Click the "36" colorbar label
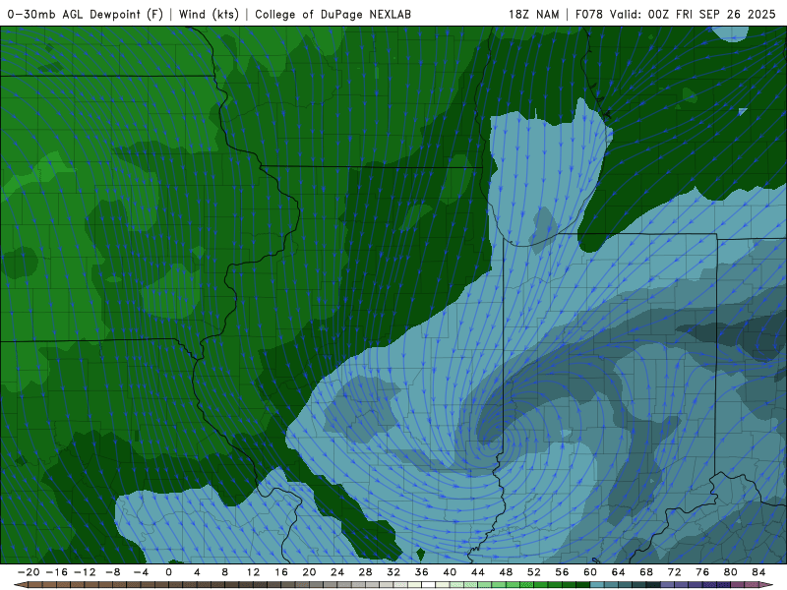The height and width of the screenshot is (590, 787). pos(422,572)
